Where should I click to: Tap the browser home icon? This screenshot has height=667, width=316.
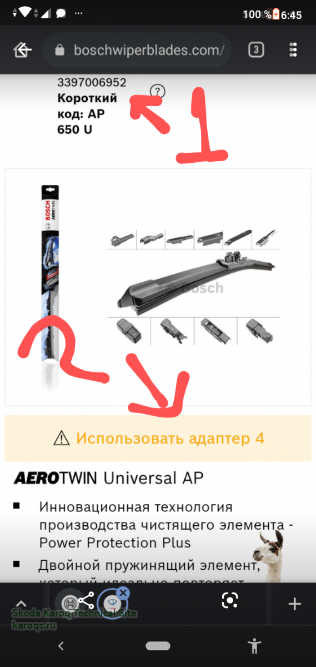pos(22,51)
